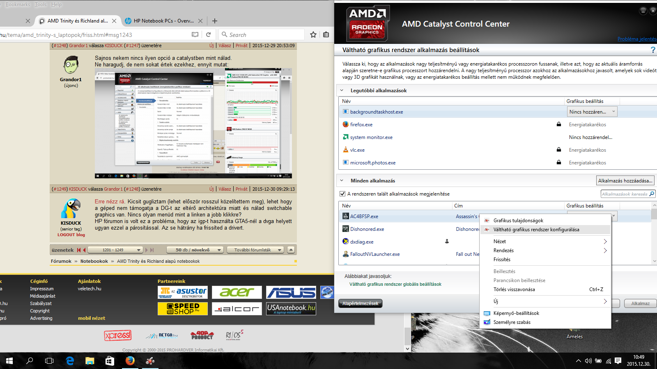Click the system monitor.exe icon
Image resolution: width=657 pixels, height=369 pixels.
tap(346, 137)
